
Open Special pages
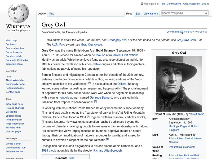click(13, 116)
